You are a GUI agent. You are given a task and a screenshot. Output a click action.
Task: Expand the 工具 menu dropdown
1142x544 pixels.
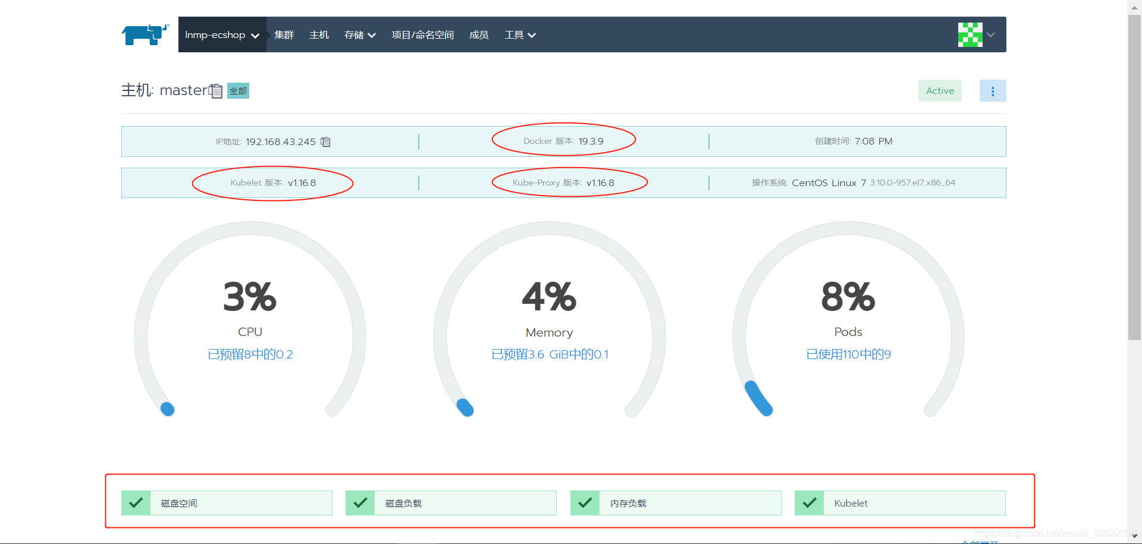coord(520,34)
